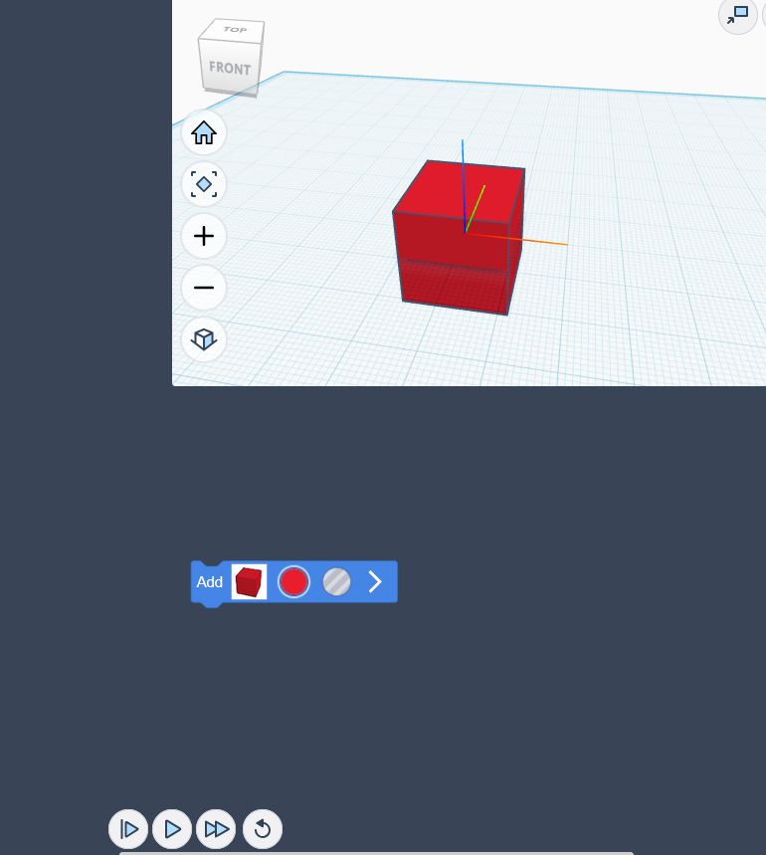Viewport: 766px width, 855px height.
Task: Expand the Add block parameters arrow
Action: (x=375, y=582)
